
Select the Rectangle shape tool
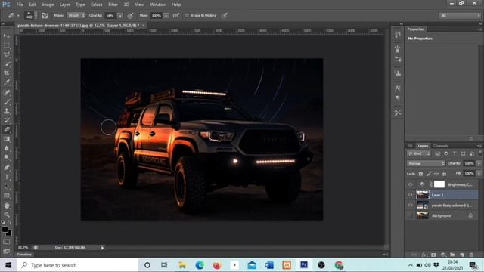coord(7,196)
